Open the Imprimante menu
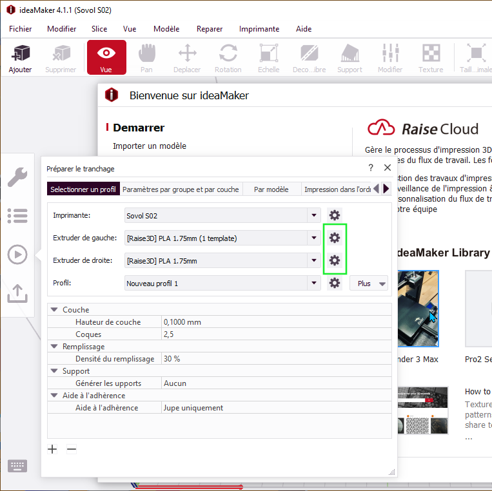 [x=259, y=29]
